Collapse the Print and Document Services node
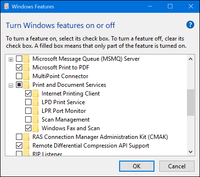200x177 pixels. (11, 85)
